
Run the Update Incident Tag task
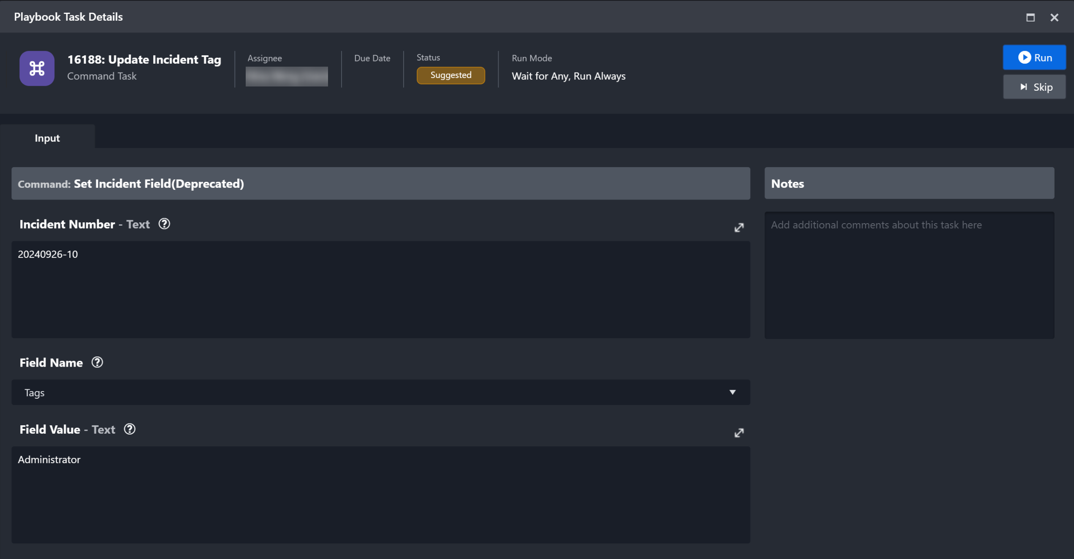click(1034, 57)
